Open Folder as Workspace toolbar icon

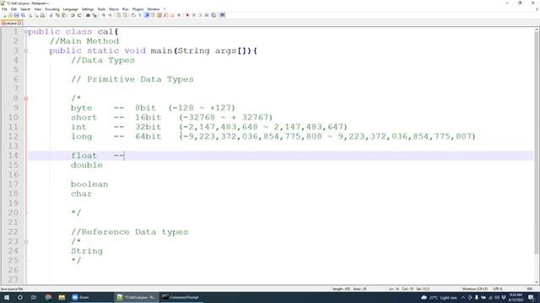point(172,15)
